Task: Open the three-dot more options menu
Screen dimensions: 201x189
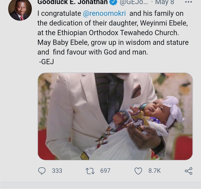Action: click(x=188, y=2)
